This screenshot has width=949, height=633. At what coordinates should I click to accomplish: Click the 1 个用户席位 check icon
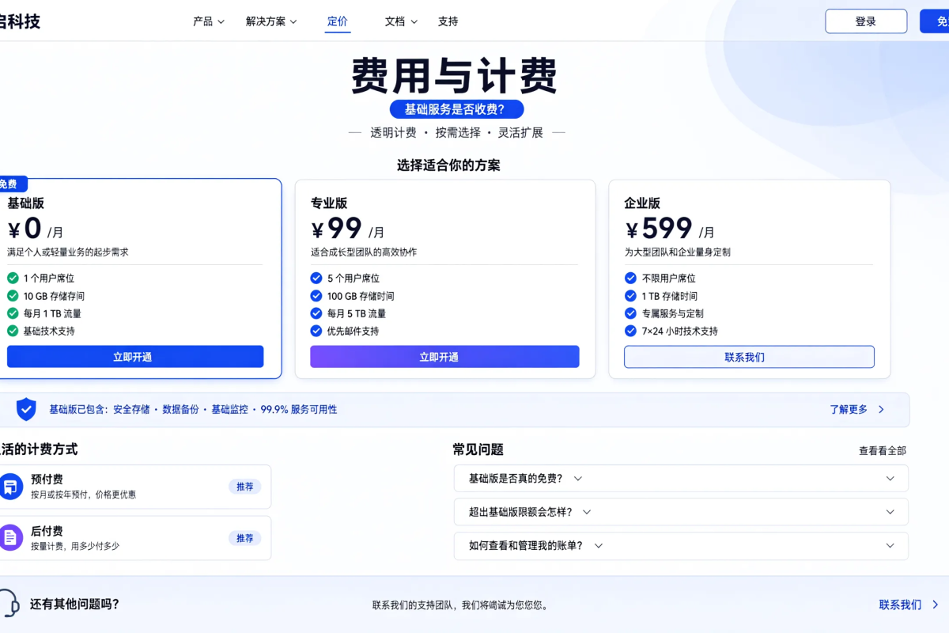pyautogui.click(x=13, y=278)
